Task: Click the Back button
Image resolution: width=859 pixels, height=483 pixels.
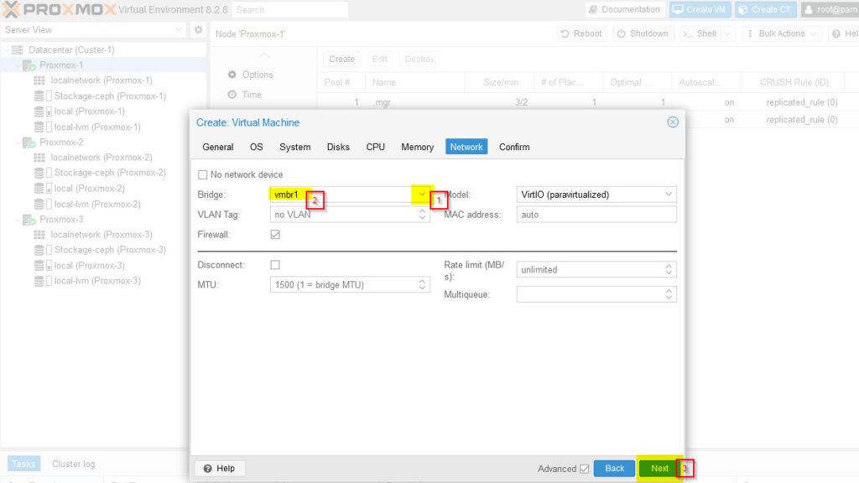Action: coord(614,469)
